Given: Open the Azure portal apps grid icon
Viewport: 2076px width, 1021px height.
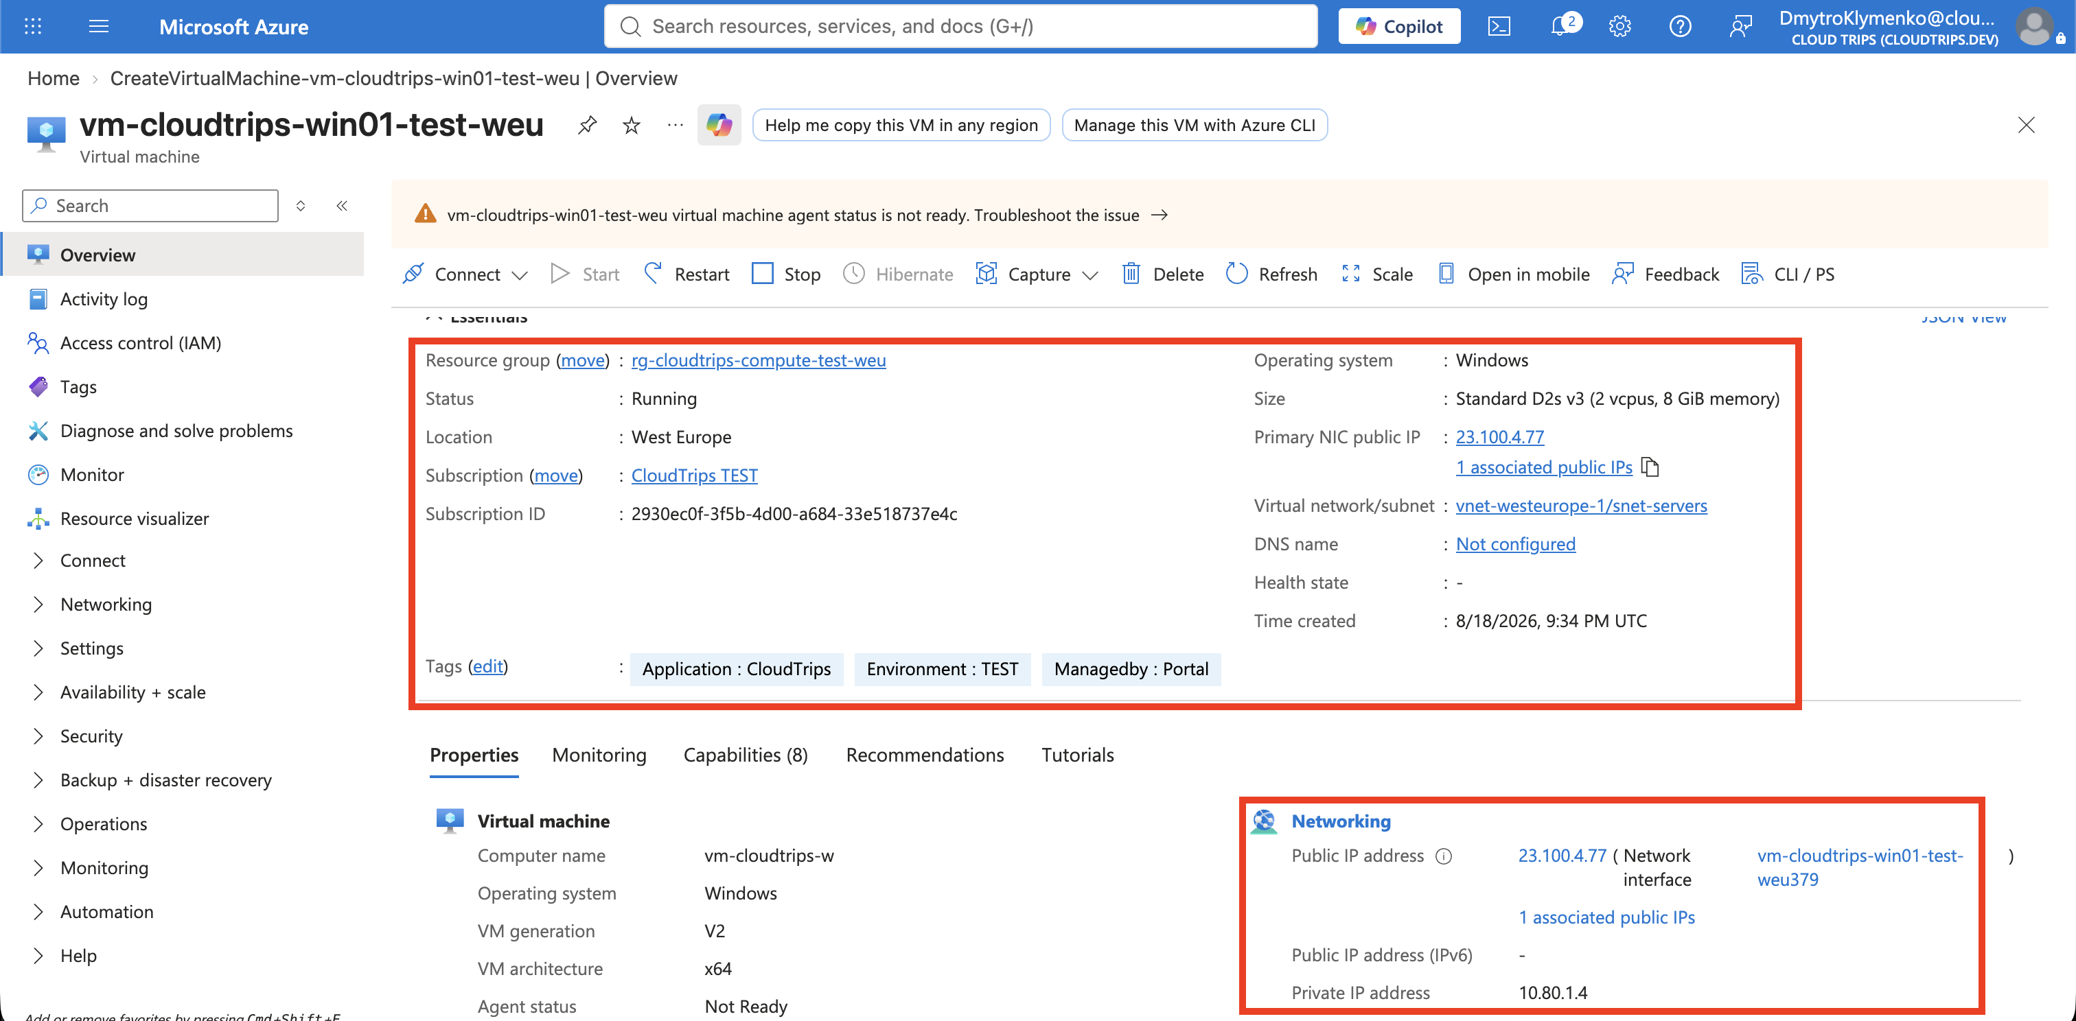Looking at the screenshot, I should pyautogui.click(x=33, y=27).
